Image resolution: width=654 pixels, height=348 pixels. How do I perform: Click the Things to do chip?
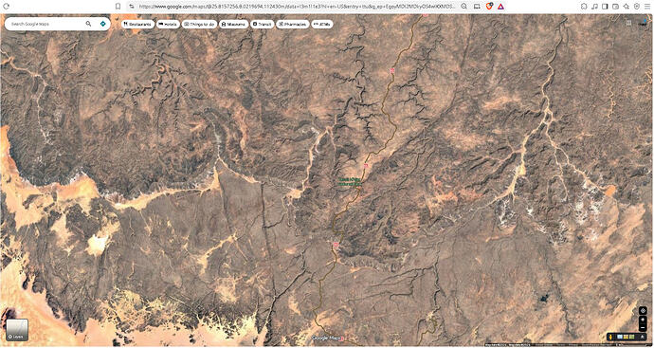(x=199, y=25)
